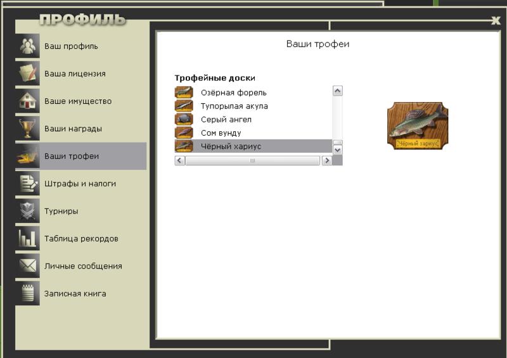This screenshot has width=507, height=358.
Task: Click the trophy cup icon for Ваши награды
Action: coord(27,129)
